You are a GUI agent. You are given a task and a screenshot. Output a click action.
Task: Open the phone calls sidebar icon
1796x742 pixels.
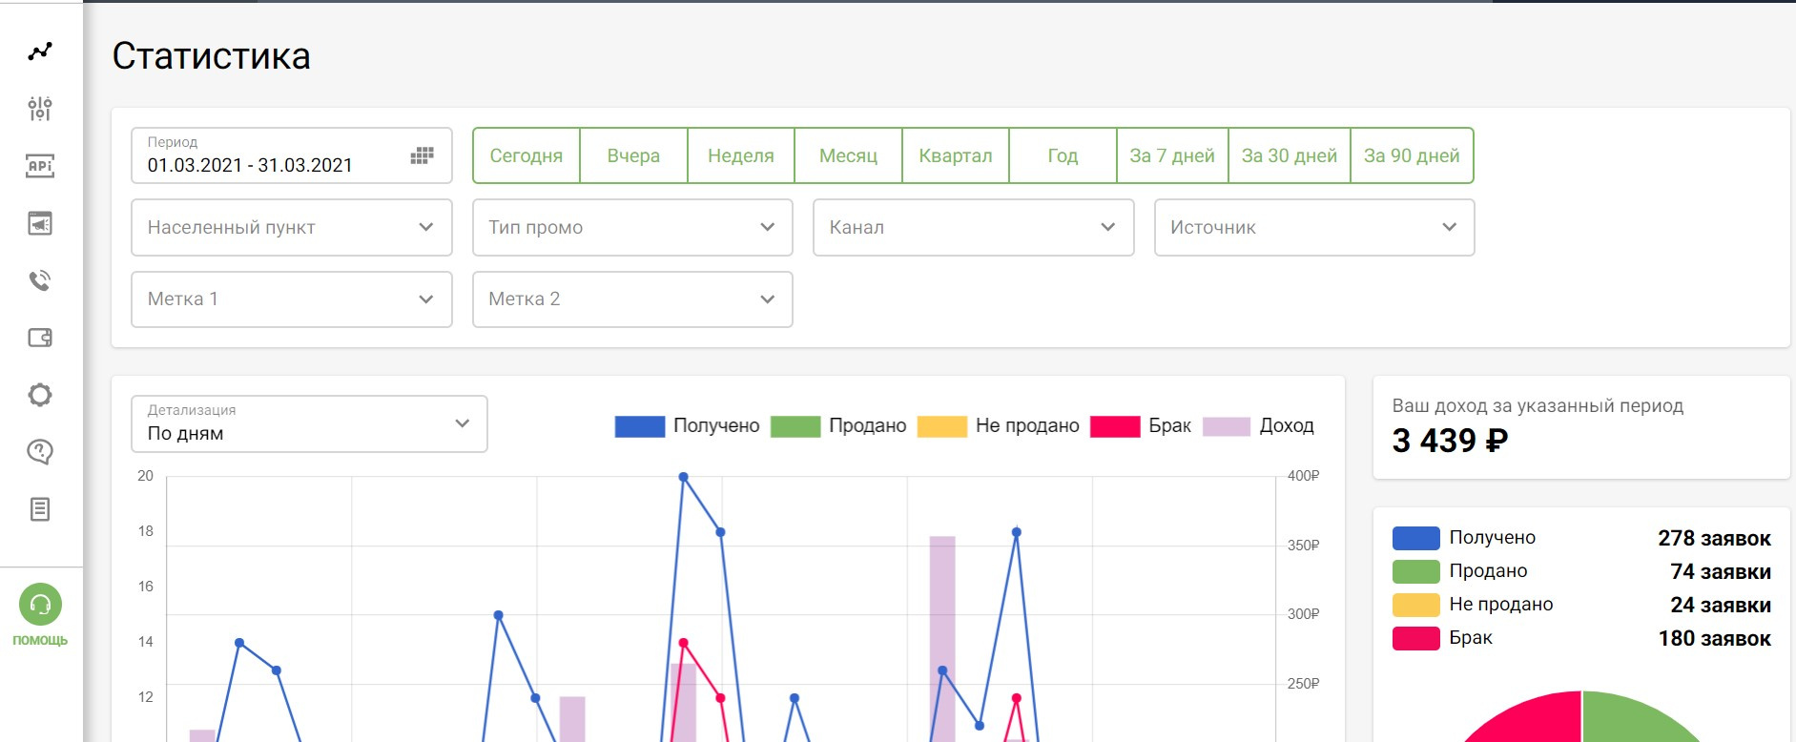pos(40,280)
